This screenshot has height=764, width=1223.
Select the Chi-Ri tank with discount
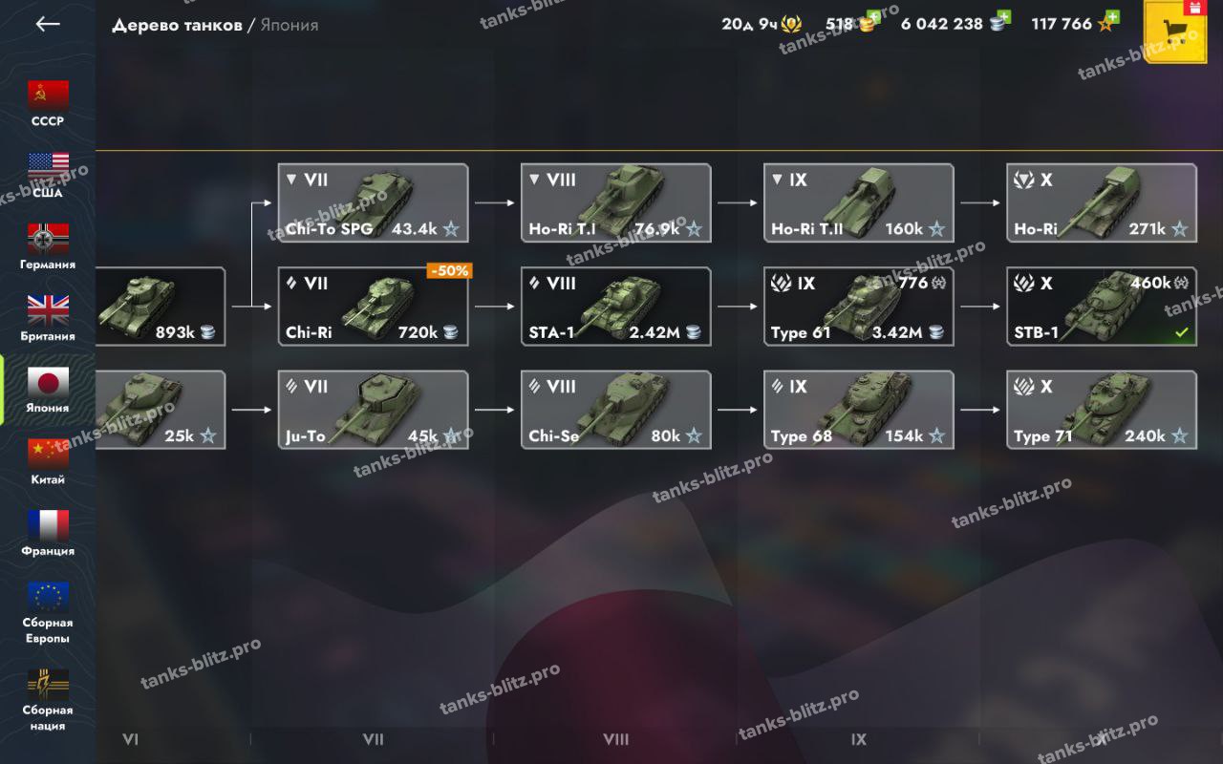coord(373,307)
